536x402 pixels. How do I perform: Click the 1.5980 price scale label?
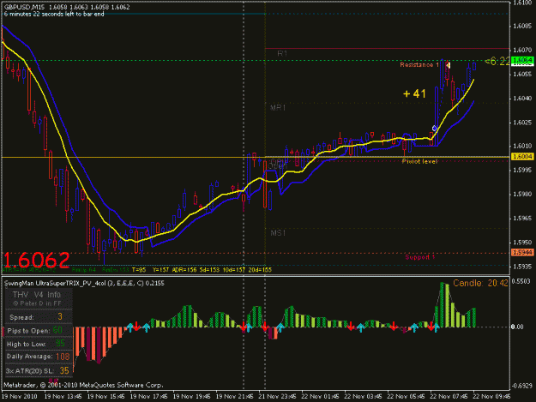coord(522,195)
